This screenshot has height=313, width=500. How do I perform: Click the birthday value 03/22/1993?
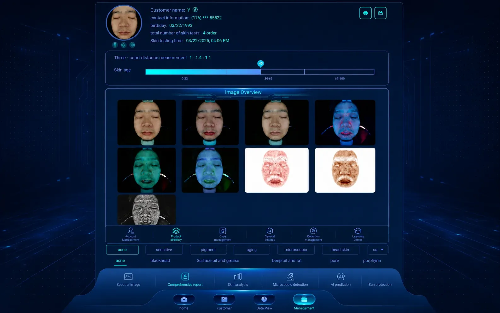(x=181, y=25)
